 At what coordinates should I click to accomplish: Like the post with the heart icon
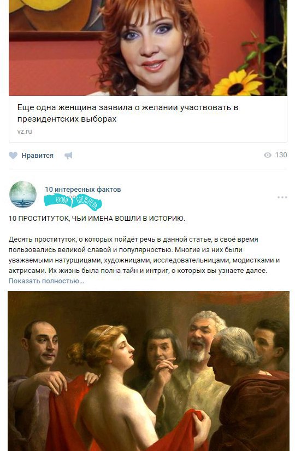[x=13, y=155]
